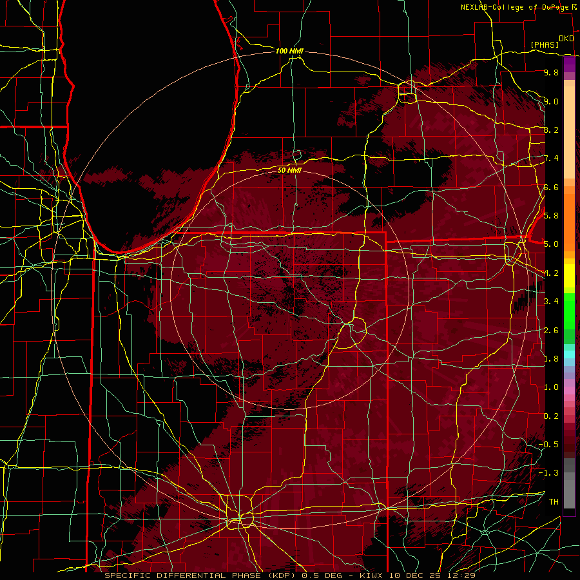Click the bright green segment of the color bar
This screenshot has width=580, height=580.
pyautogui.click(x=569, y=311)
